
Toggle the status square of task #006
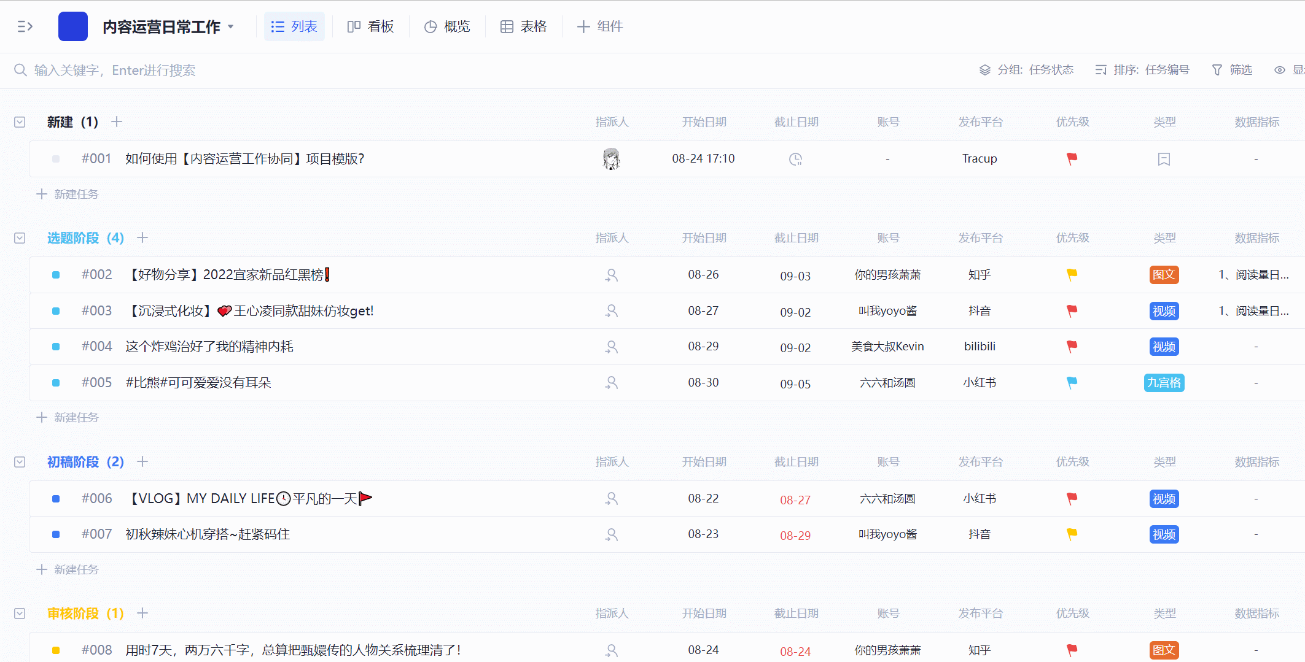[x=56, y=499]
